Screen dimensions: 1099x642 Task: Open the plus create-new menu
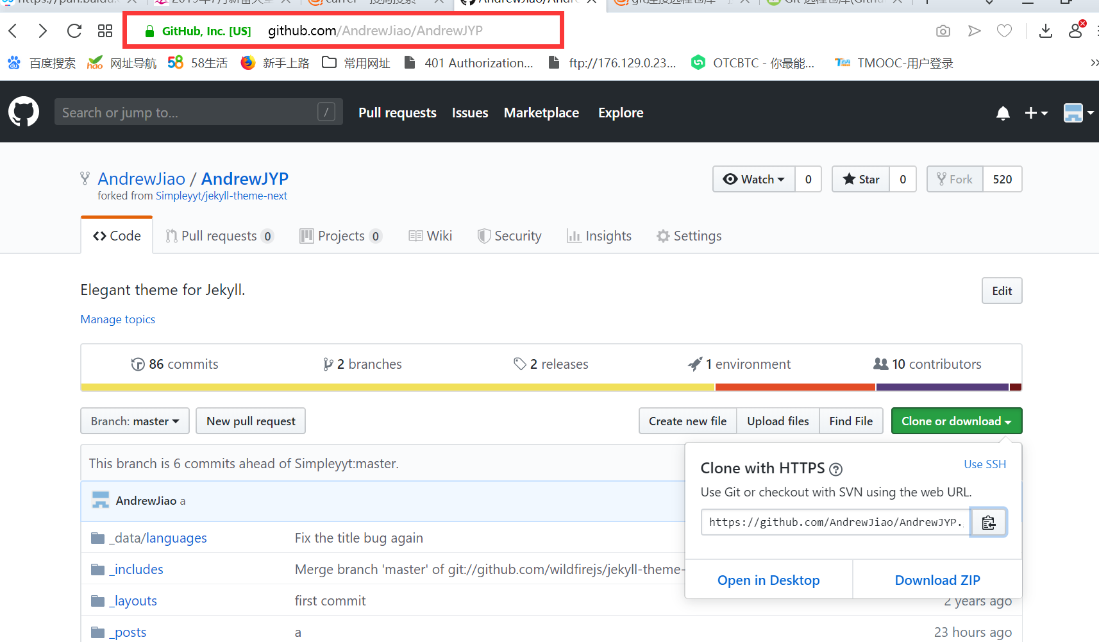tap(1036, 113)
